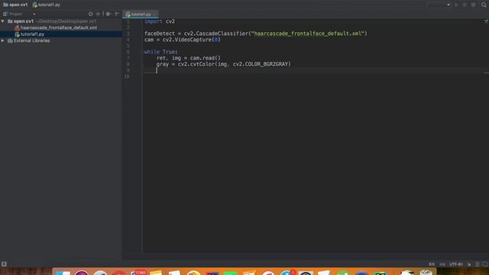Click the fold marker beside the while loop

tap(142, 52)
